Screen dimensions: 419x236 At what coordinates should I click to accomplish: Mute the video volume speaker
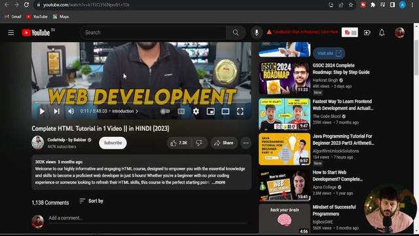(71, 111)
